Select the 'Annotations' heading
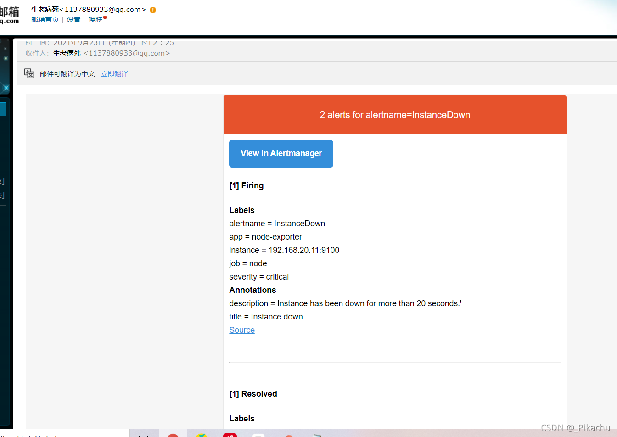This screenshot has height=437, width=617. tap(252, 290)
